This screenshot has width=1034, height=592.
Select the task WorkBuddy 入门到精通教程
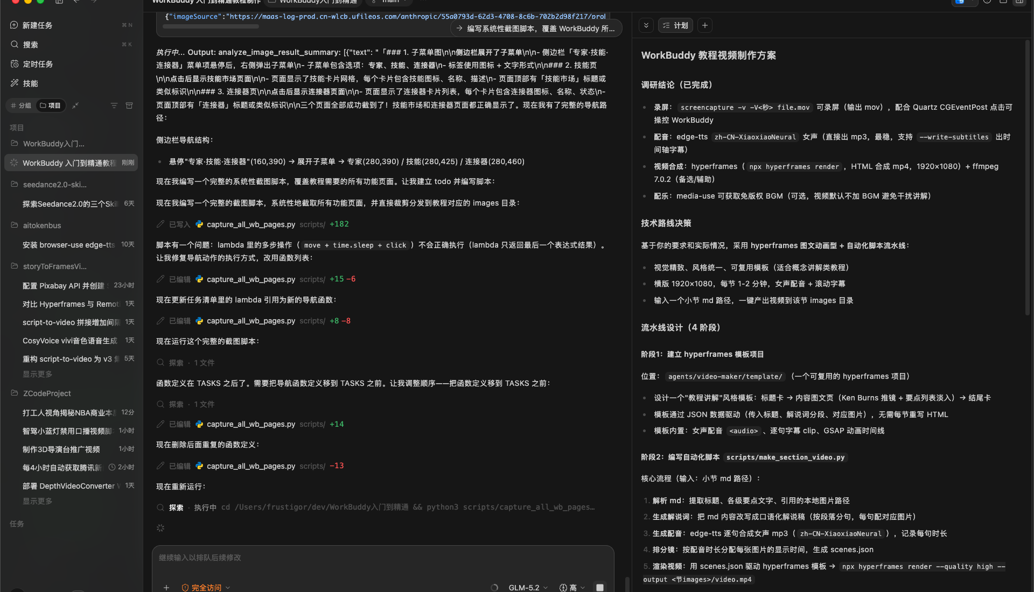click(71, 163)
